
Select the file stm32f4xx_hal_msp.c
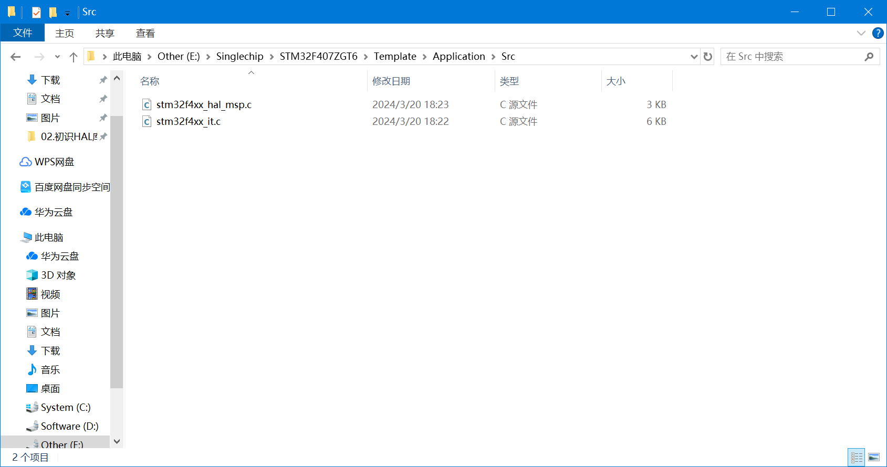204,104
